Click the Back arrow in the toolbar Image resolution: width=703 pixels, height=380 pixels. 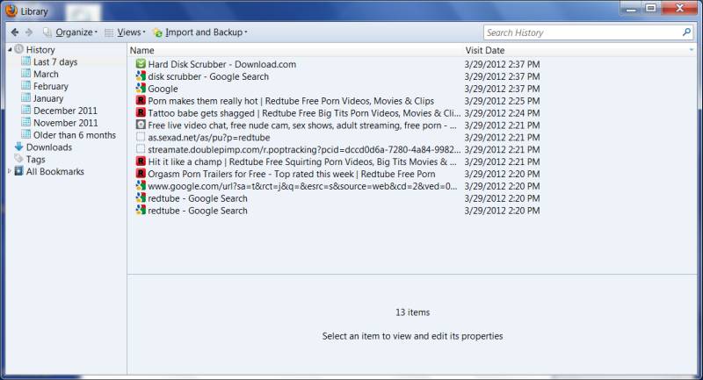point(15,32)
